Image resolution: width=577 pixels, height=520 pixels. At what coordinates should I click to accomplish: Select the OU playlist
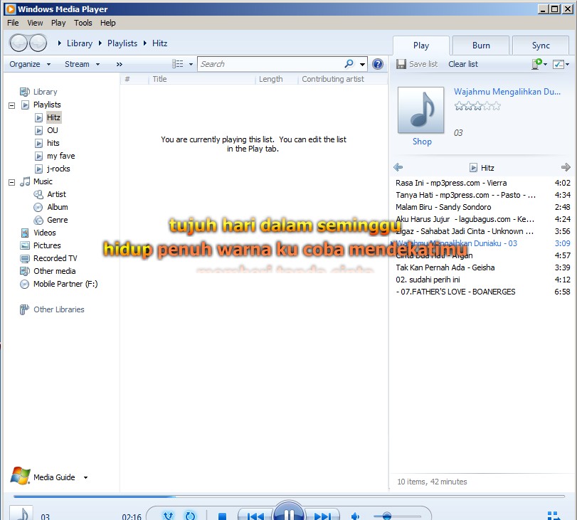(x=53, y=130)
